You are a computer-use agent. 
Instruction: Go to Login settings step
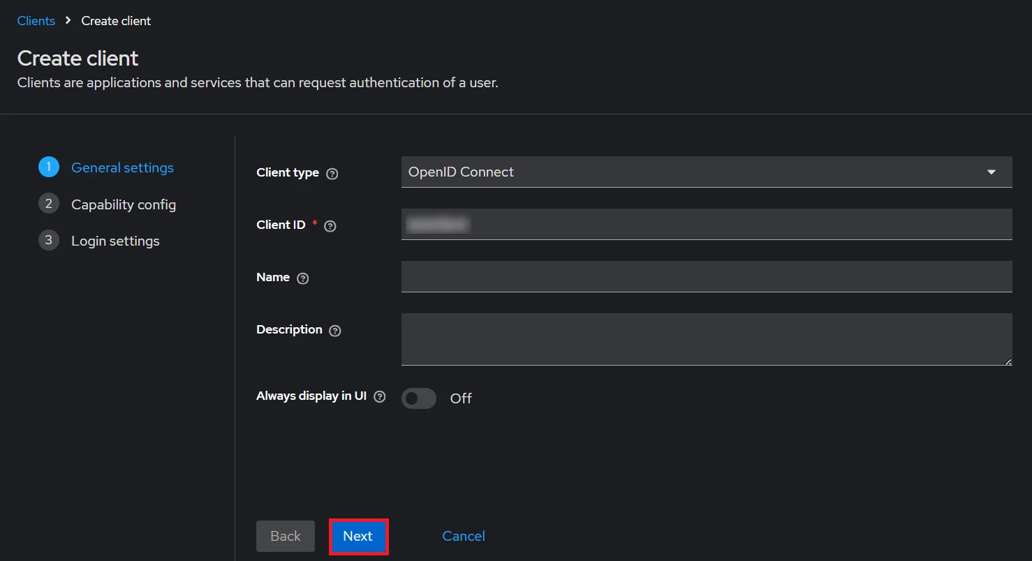pos(115,241)
